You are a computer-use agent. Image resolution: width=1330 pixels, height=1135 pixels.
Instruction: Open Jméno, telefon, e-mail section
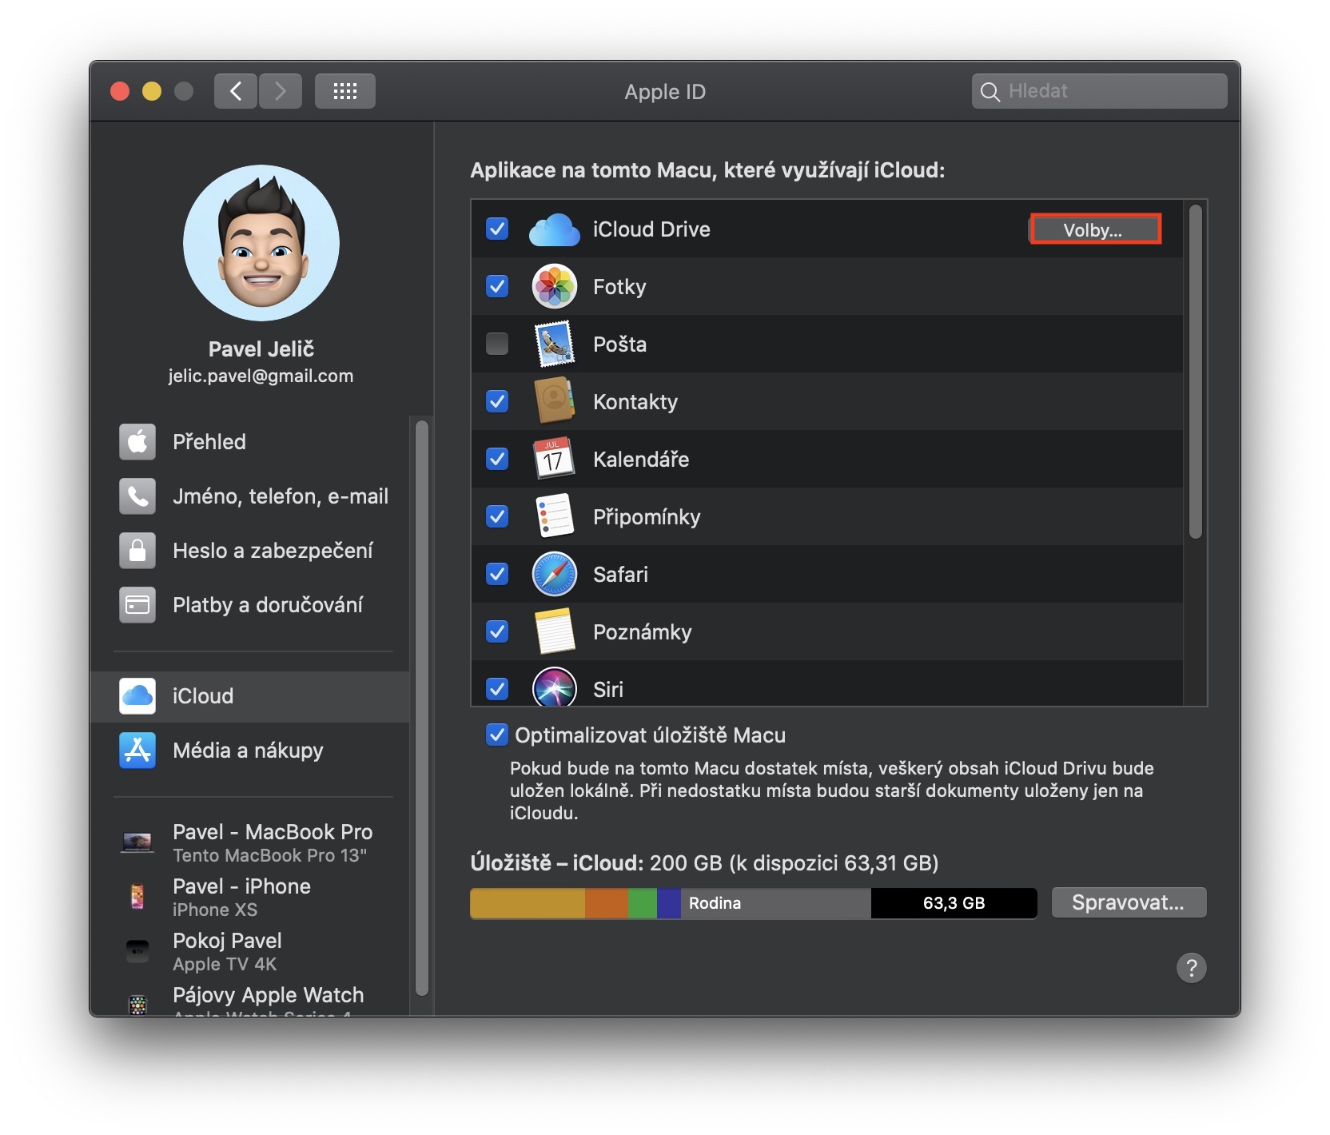click(x=250, y=496)
